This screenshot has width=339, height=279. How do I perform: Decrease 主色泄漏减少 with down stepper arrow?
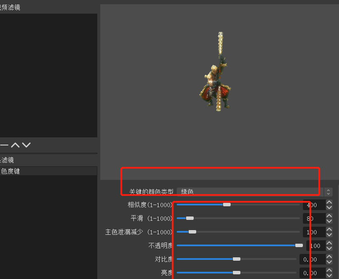[329, 235]
